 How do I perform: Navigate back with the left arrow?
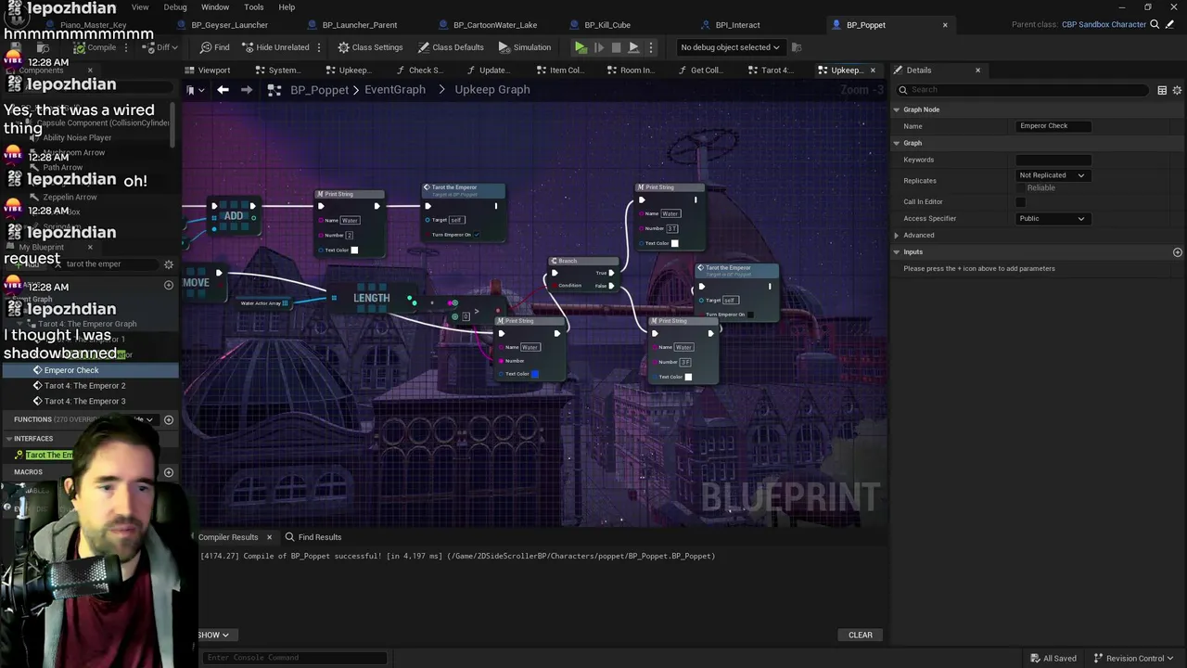223,90
